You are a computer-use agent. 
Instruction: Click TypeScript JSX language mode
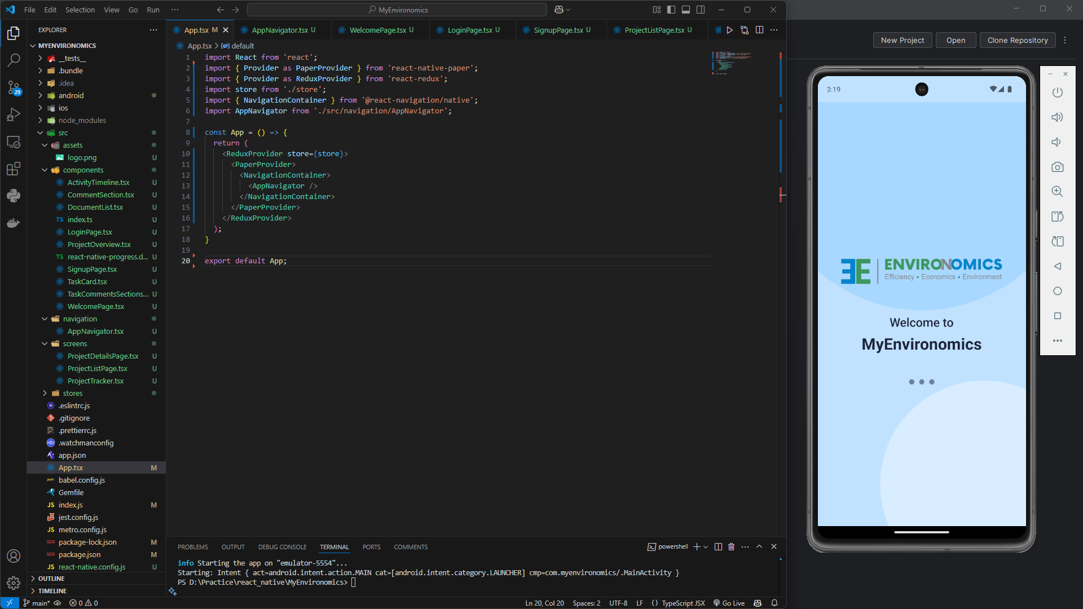[x=678, y=603]
